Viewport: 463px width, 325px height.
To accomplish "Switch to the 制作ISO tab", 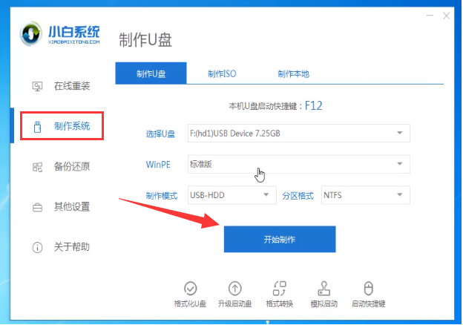I will point(221,73).
